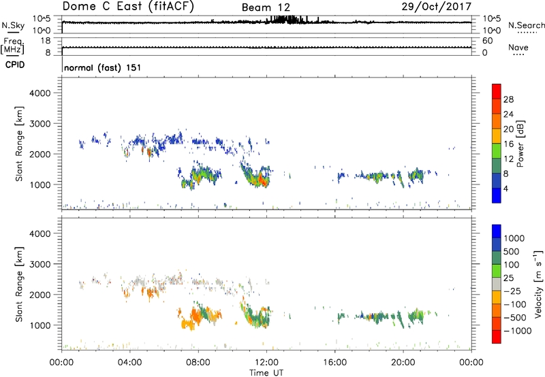Click the red high-power echo near 12:00 in the power panel
This screenshot has width=545, height=377.
pyautogui.click(x=263, y=180)
